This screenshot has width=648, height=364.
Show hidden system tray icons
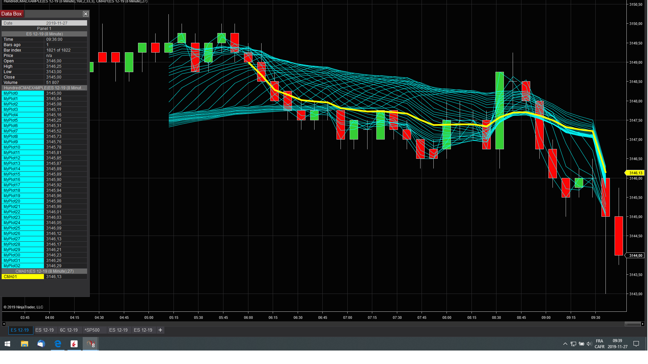click(565, 344)
